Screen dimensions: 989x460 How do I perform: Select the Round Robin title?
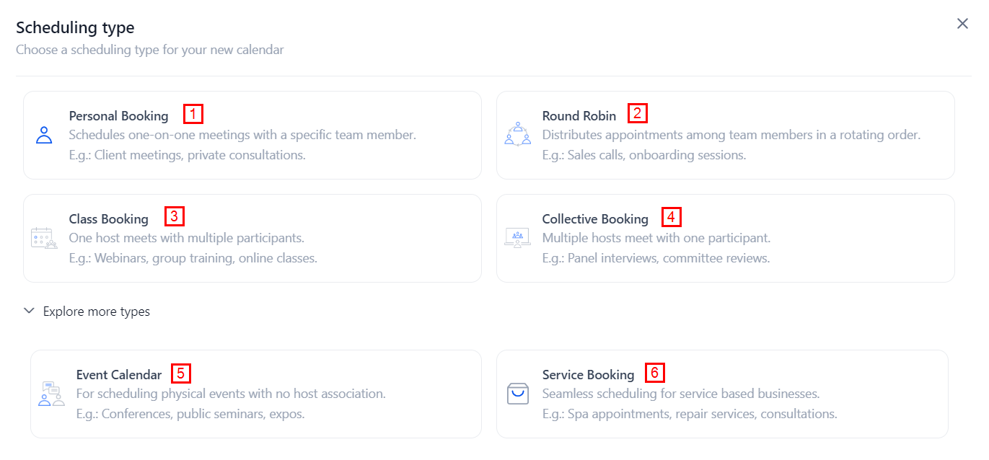[579, 115]
